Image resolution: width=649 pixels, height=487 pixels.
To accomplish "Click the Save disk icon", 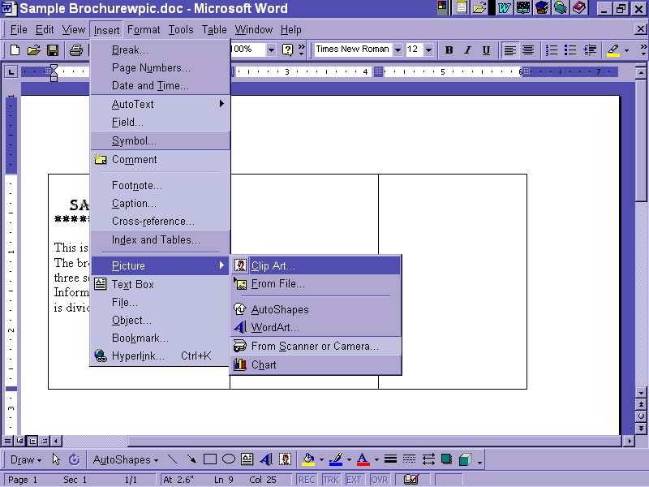I will [52, 50].
